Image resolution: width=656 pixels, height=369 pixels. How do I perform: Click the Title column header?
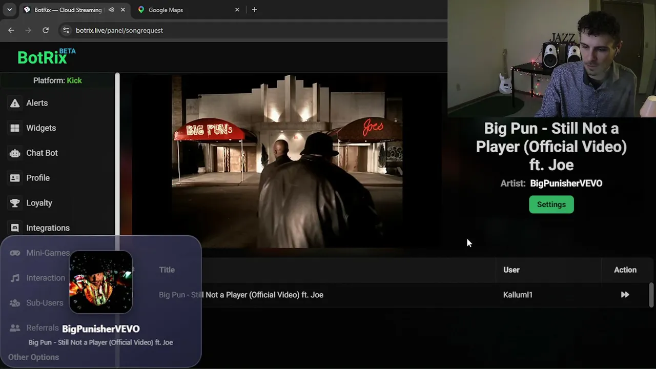point(167,270)
